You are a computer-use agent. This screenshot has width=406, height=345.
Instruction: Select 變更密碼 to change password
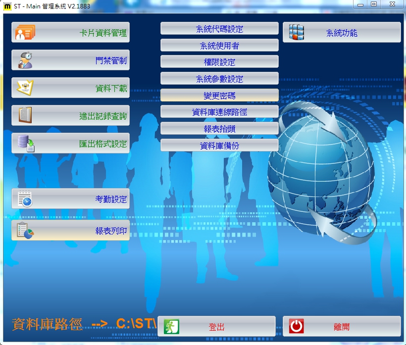pyautogui.click(x=219, y=96)
